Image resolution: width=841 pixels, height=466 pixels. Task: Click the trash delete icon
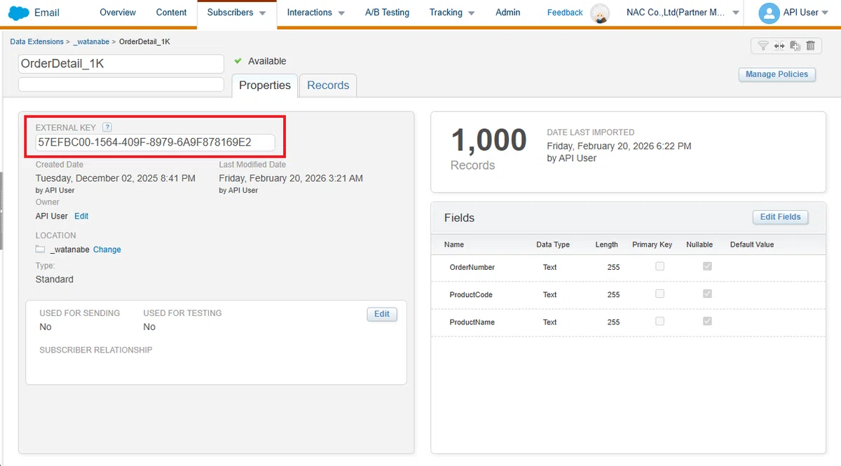810,46
